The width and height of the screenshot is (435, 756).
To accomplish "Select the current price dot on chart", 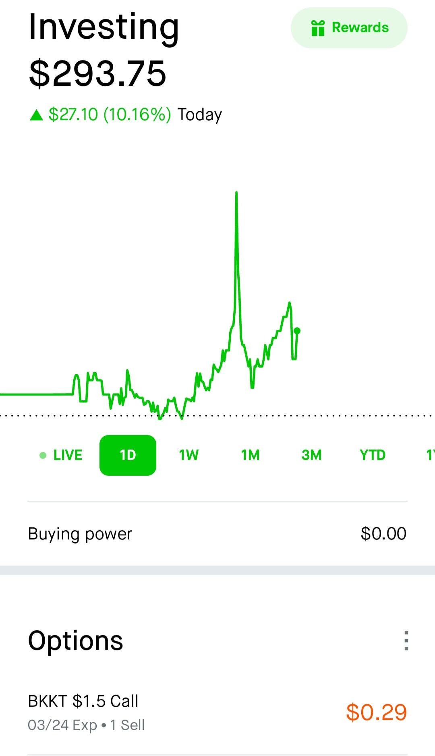I will [297, 331].
